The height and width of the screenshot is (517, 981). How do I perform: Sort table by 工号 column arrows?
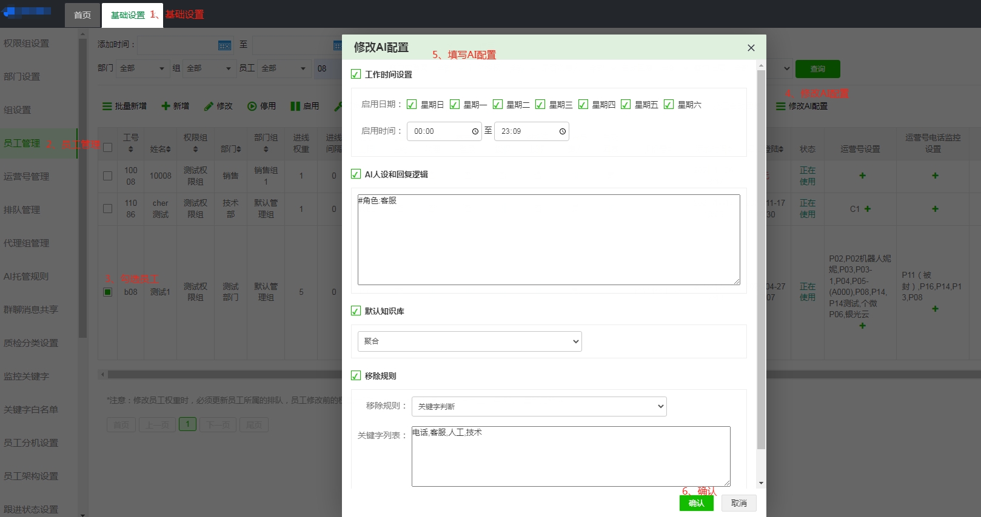click(131, 149)
